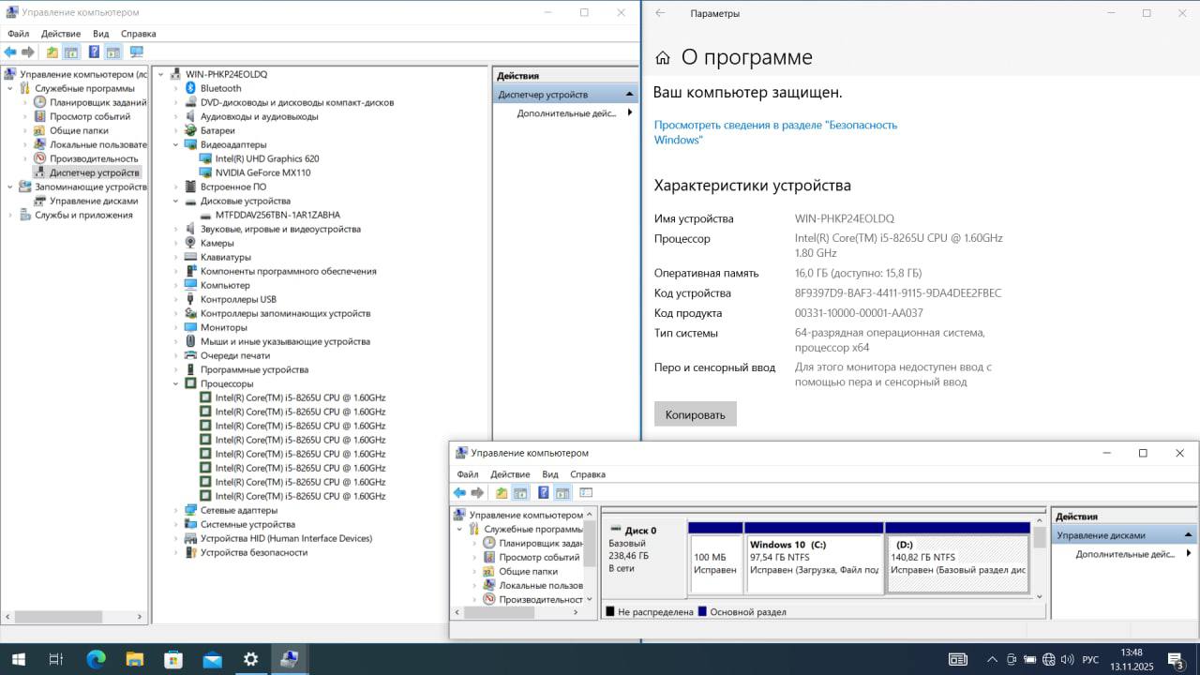This screenshot has height=675, width=1200.
Task: Click the rightmost settings list icon in the Disk Management toolbar
Action: pyautogui.click(x=586, y=492)
